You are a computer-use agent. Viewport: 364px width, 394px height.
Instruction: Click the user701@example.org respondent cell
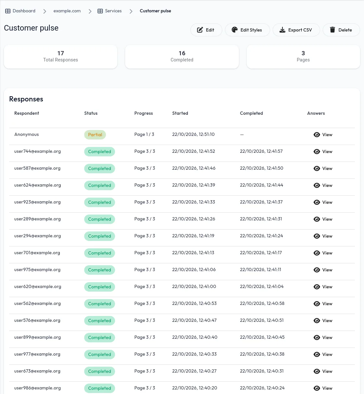click(x=37, y=253)
